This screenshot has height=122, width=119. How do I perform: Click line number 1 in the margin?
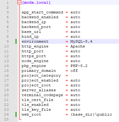pos(8,2)
